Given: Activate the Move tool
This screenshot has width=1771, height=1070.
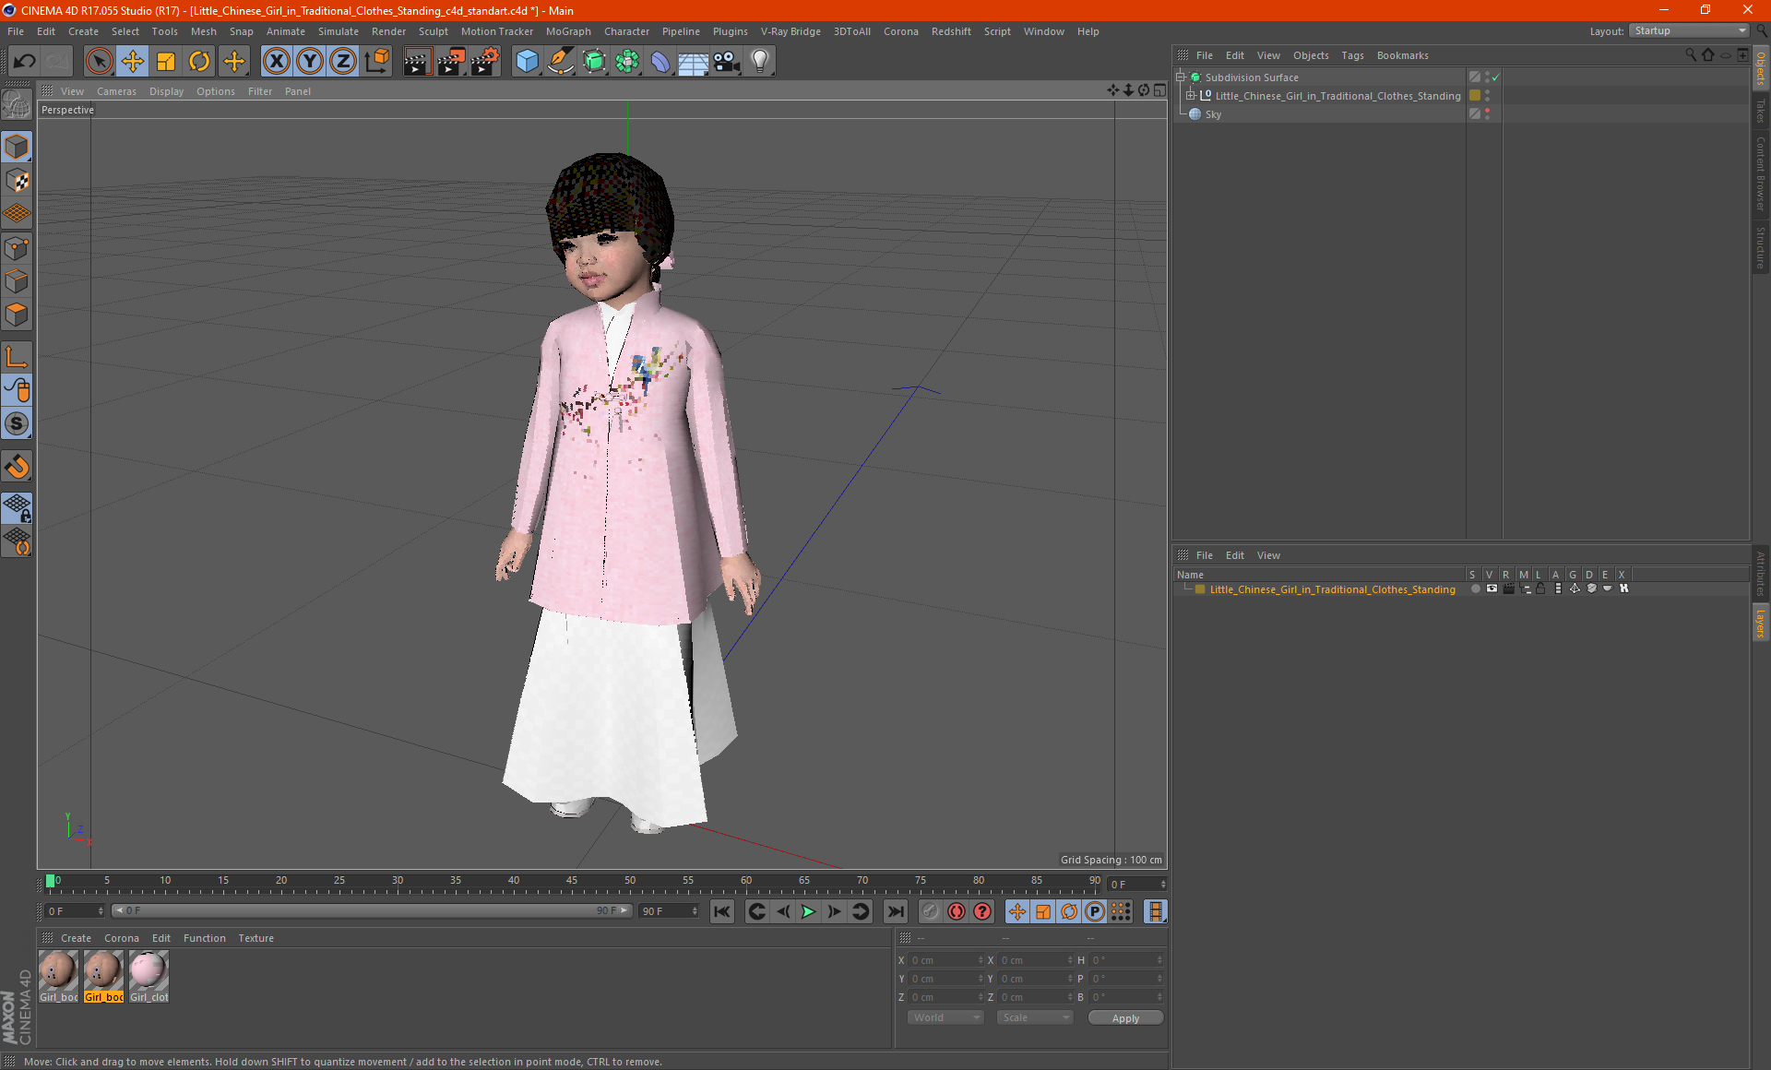Looking at the screenshot, I should tap(133, 62).
